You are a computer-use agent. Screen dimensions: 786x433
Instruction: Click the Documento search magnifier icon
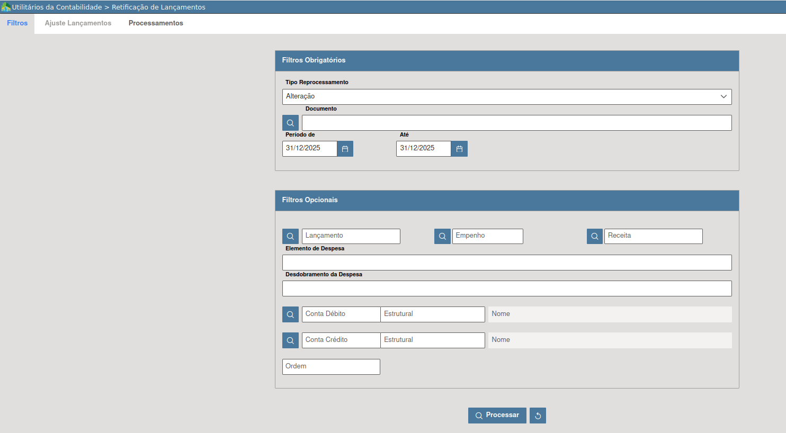[290, 123]
